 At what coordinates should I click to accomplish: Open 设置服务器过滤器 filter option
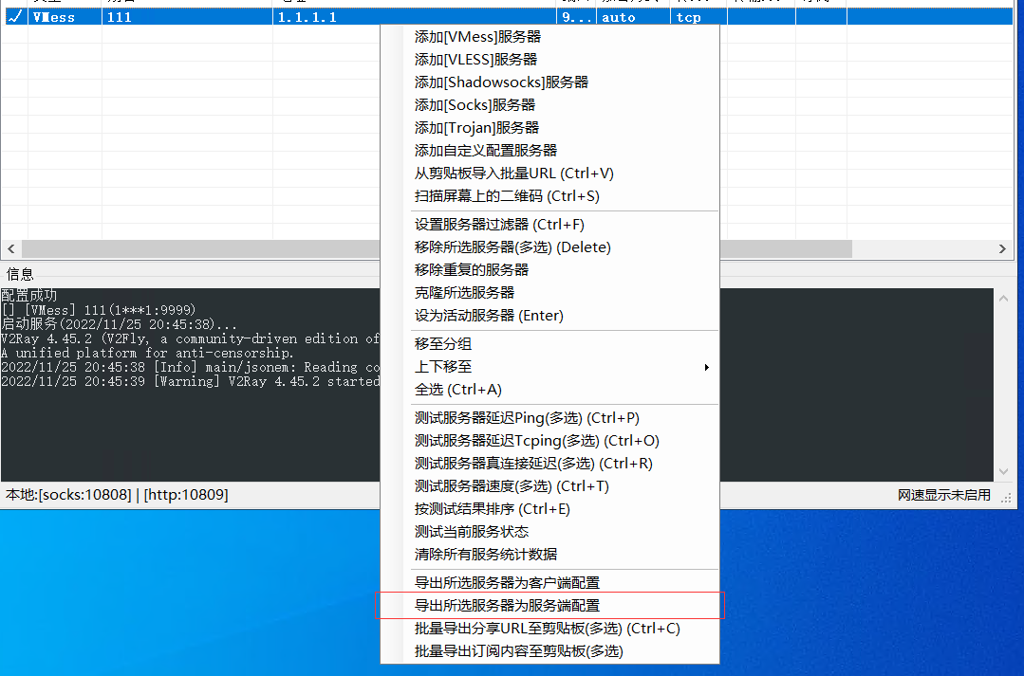[503, 224]
